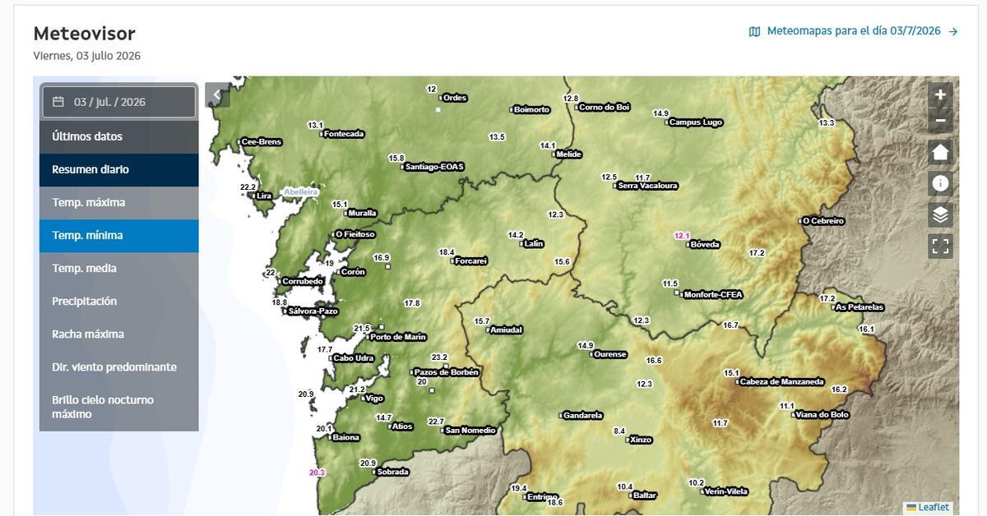
Task: Zoom in the map with plus button
Action: (940, 94)
